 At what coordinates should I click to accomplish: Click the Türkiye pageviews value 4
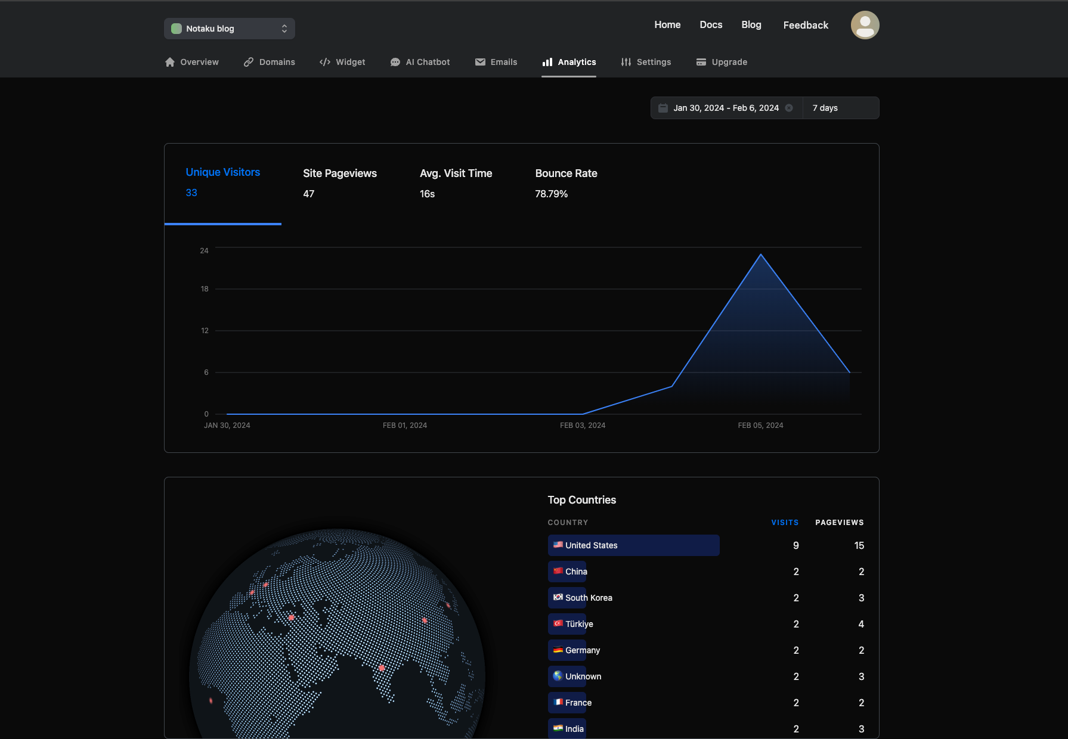[x=861, y=624]
